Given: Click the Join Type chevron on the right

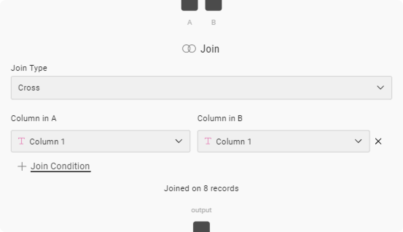Looking at the screenshot, I should (x=380, y=88).
